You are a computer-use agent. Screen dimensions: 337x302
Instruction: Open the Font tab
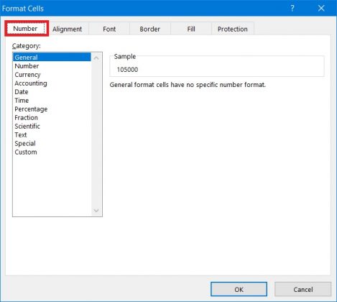pyautogui.click(x=109, y=29)
